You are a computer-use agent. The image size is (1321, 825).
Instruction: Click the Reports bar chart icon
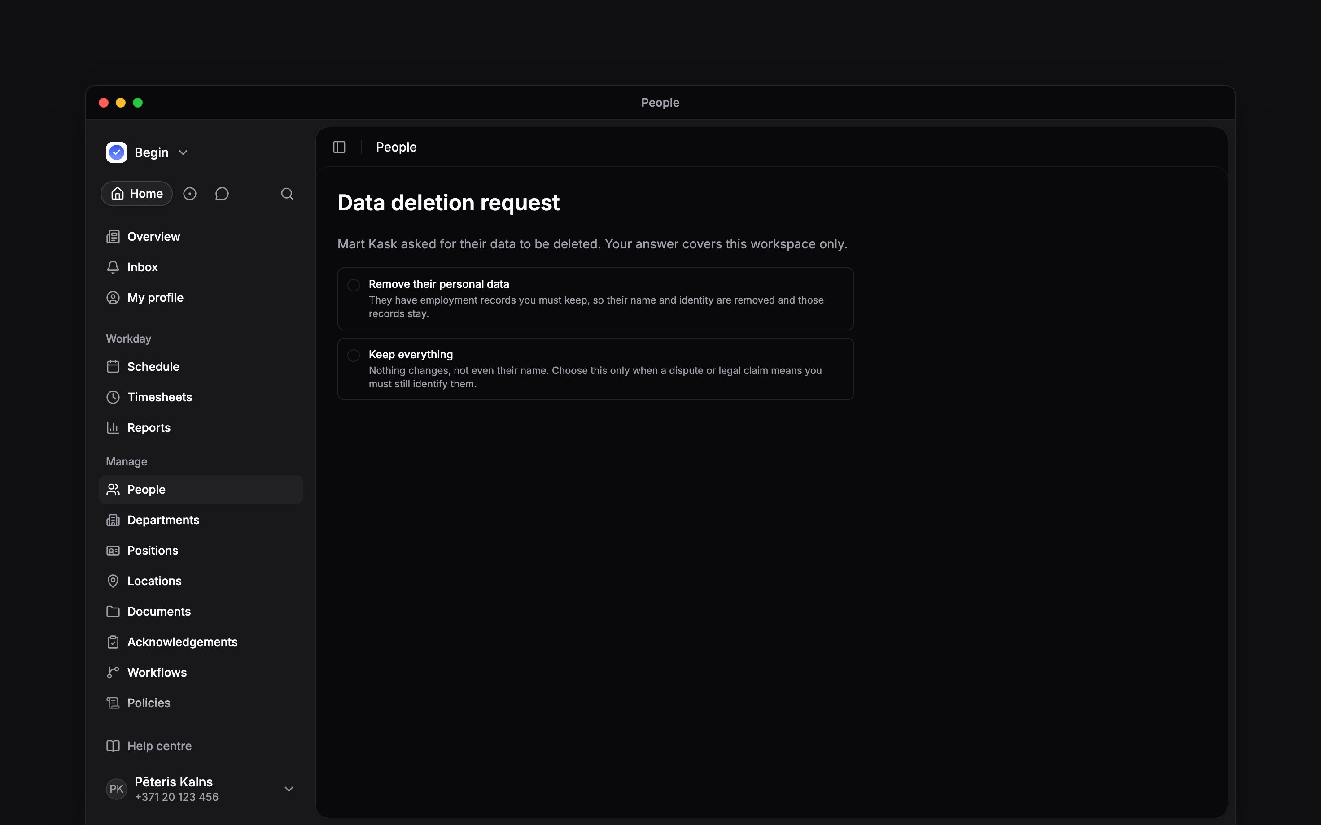click(x=113, y=428)
